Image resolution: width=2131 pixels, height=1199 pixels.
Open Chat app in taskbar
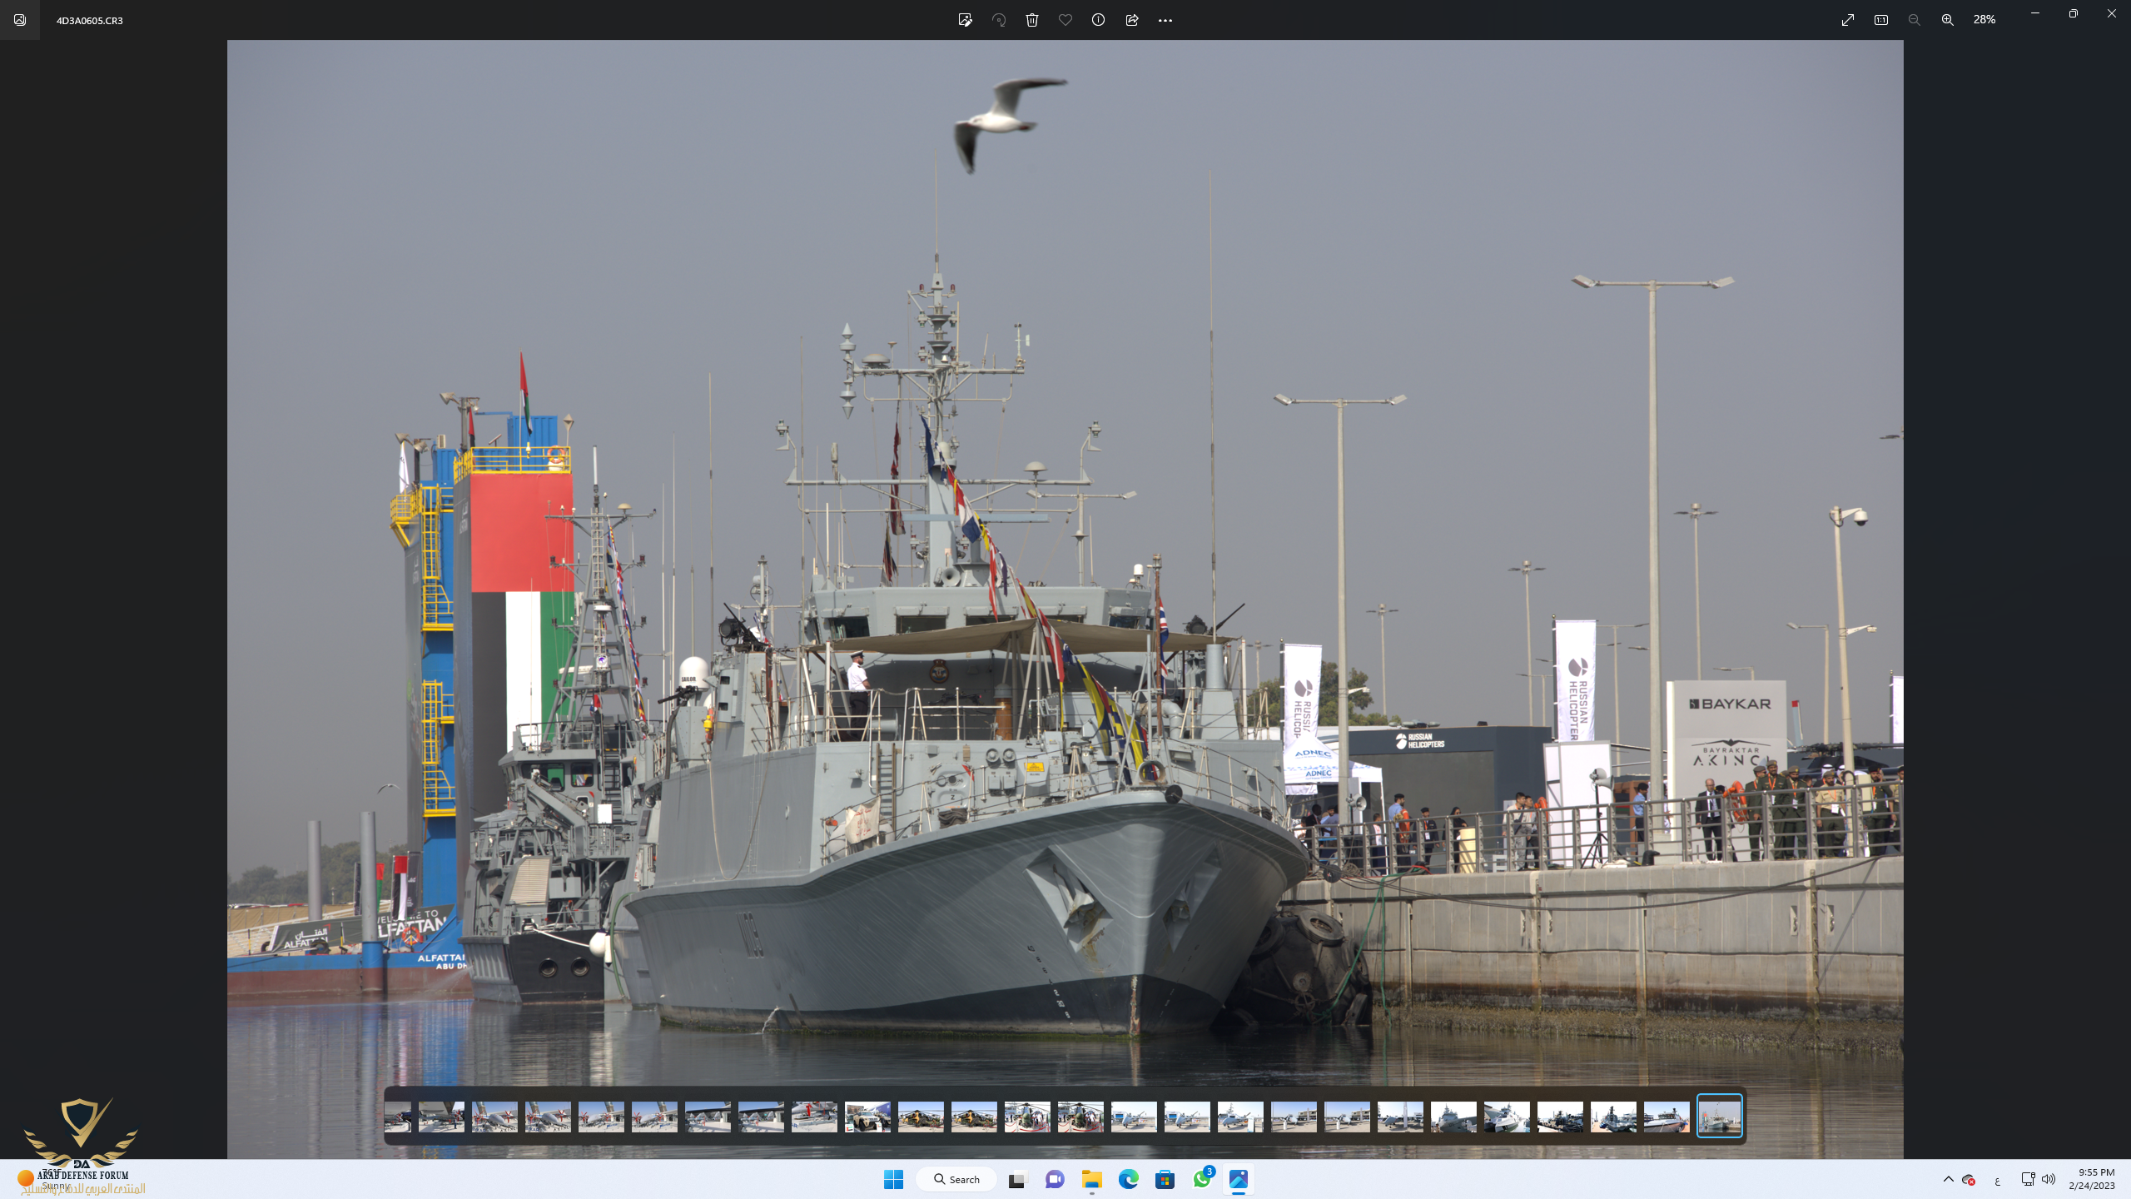pos(1055,1179)
